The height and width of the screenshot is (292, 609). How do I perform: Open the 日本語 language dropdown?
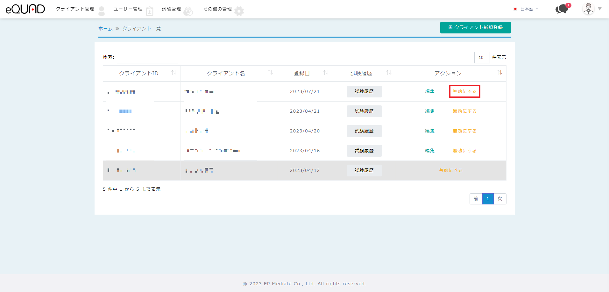coord(527,9)
